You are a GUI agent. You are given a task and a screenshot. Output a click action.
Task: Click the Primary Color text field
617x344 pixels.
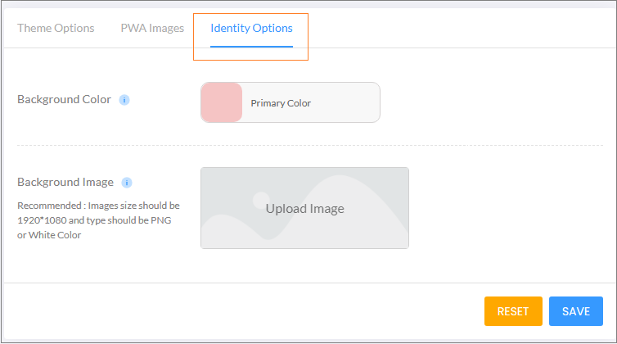pos(290,102)
